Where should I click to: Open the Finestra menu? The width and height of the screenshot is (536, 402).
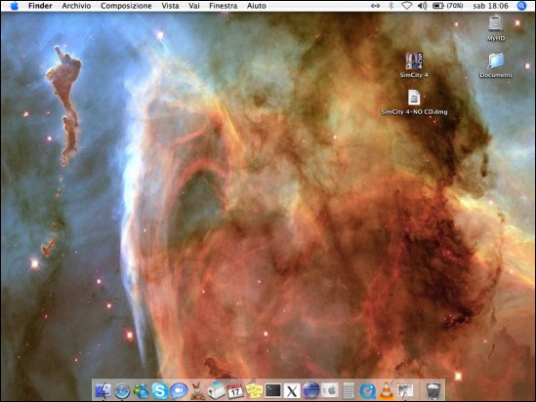tap(224, 6)
